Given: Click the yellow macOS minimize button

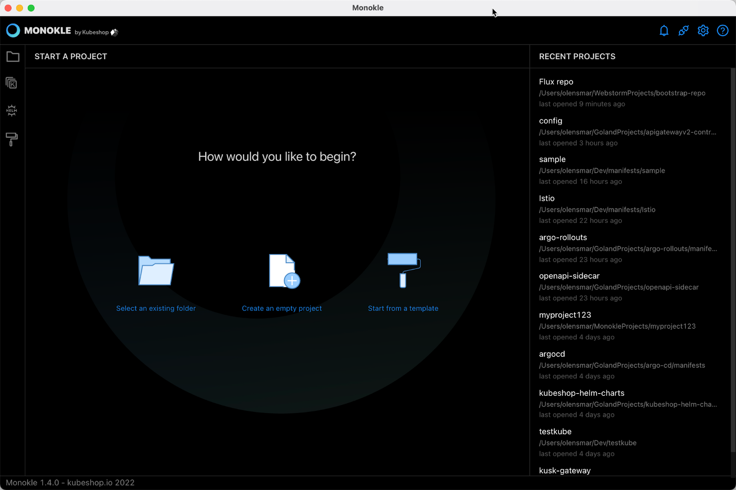Looking at the screenshot, I should (19, 8).
